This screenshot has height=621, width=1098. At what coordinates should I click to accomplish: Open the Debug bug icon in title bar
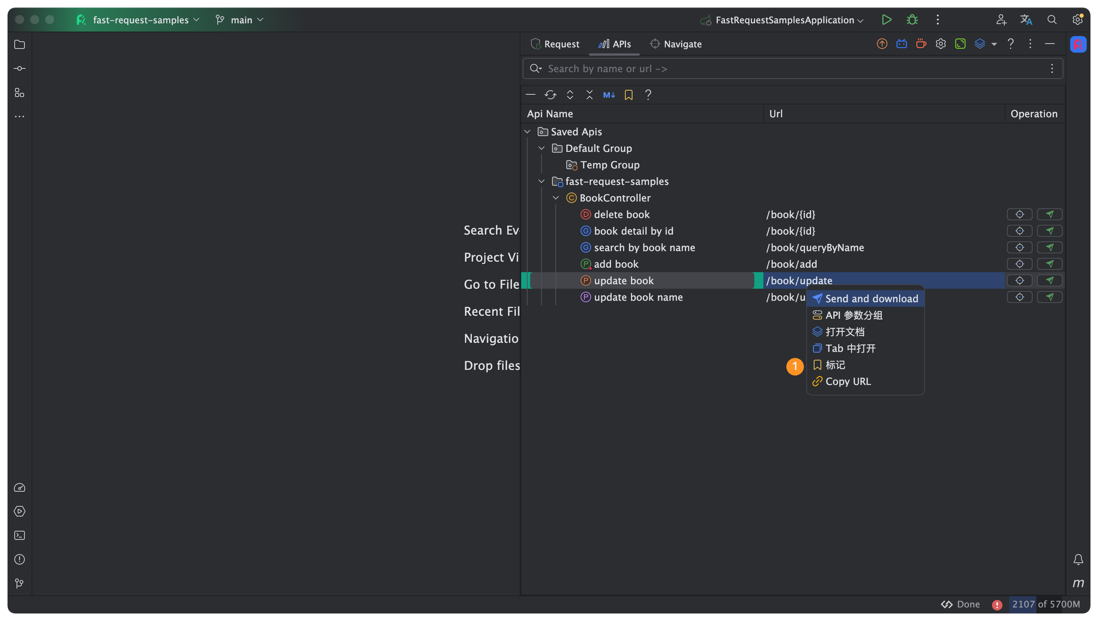click(912, 20)
